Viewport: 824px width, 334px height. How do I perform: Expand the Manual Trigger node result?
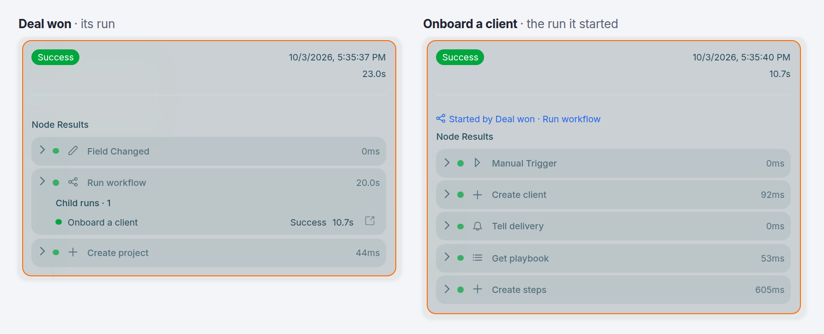pos(447,162)
